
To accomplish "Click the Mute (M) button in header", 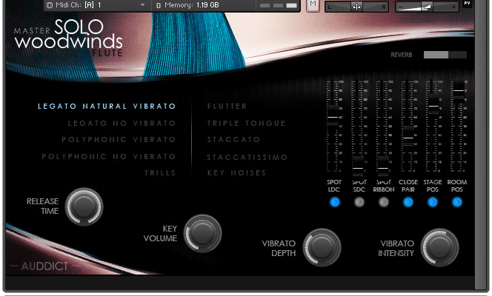I will (x=313, y=5).
